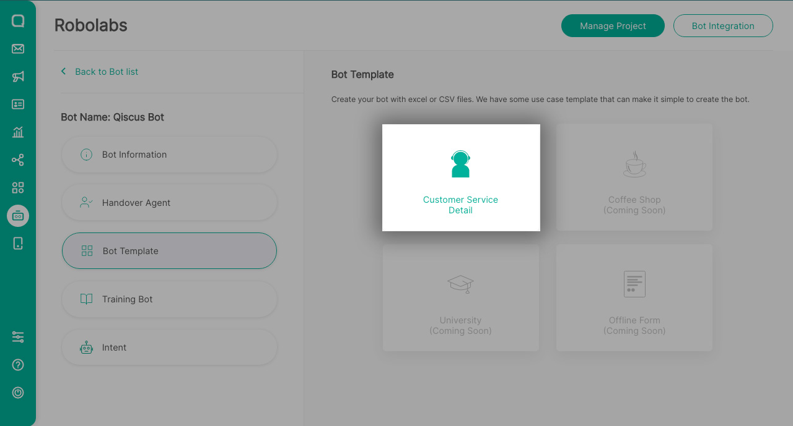Open integrations via the share-nodes icon
The height and width of the screenshot is (426, 793).
click(x=17, y=160)
